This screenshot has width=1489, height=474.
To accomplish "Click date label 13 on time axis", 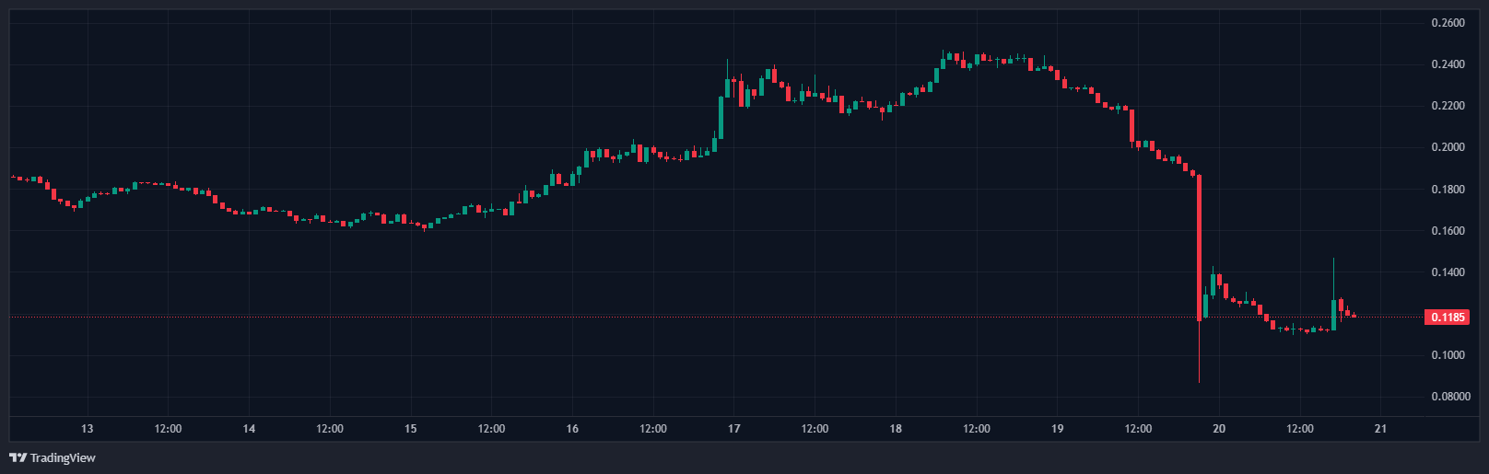I will [x=88, y=429].
